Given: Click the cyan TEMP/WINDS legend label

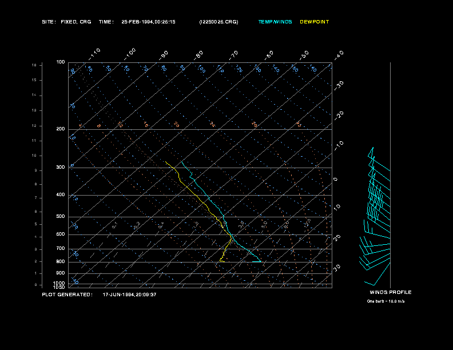Looking at the screenshot, I should coord(275,22).
